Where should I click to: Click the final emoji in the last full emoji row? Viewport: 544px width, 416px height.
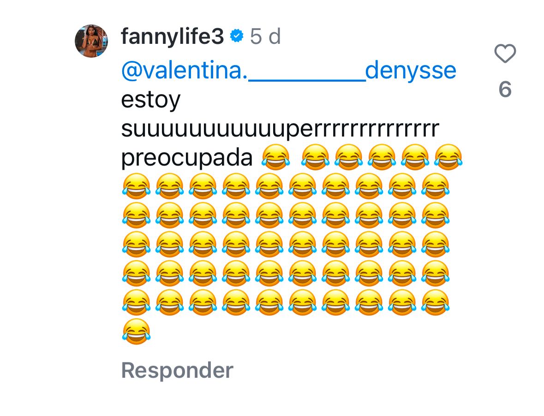[x=436, y=303]
